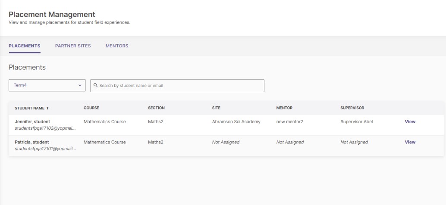Click the Course column header
This screenshot has width=446, height=205.
(x=91, y=108)
